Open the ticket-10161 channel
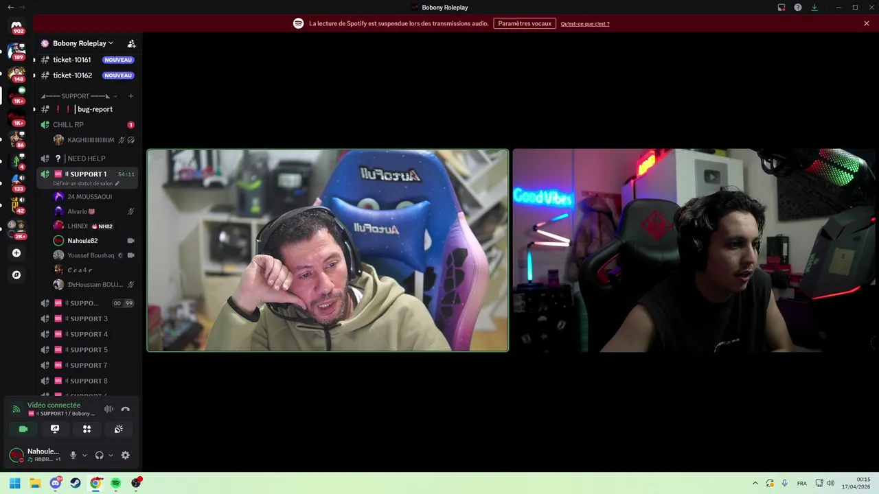 click(x=87, y=60)
